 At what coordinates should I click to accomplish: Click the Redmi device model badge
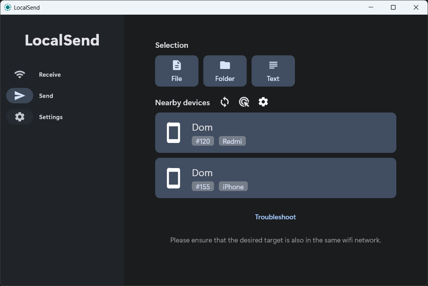(x=232, y=141)
